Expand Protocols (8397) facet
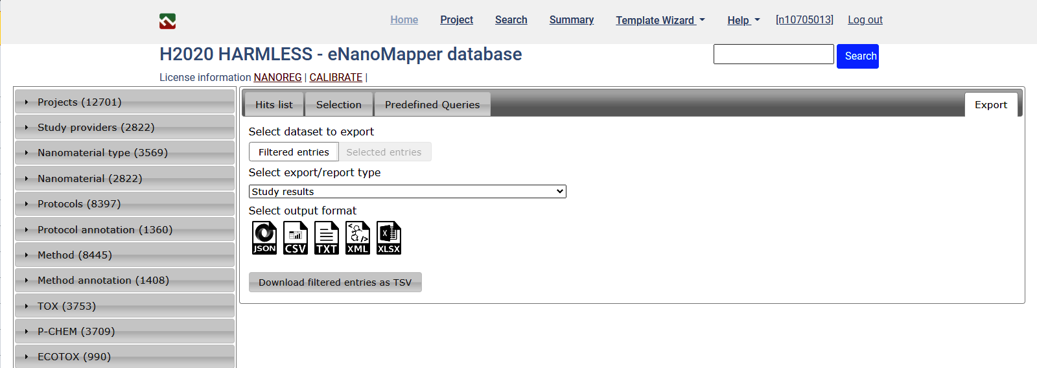The image size is (1037, 368). [124, 203]
